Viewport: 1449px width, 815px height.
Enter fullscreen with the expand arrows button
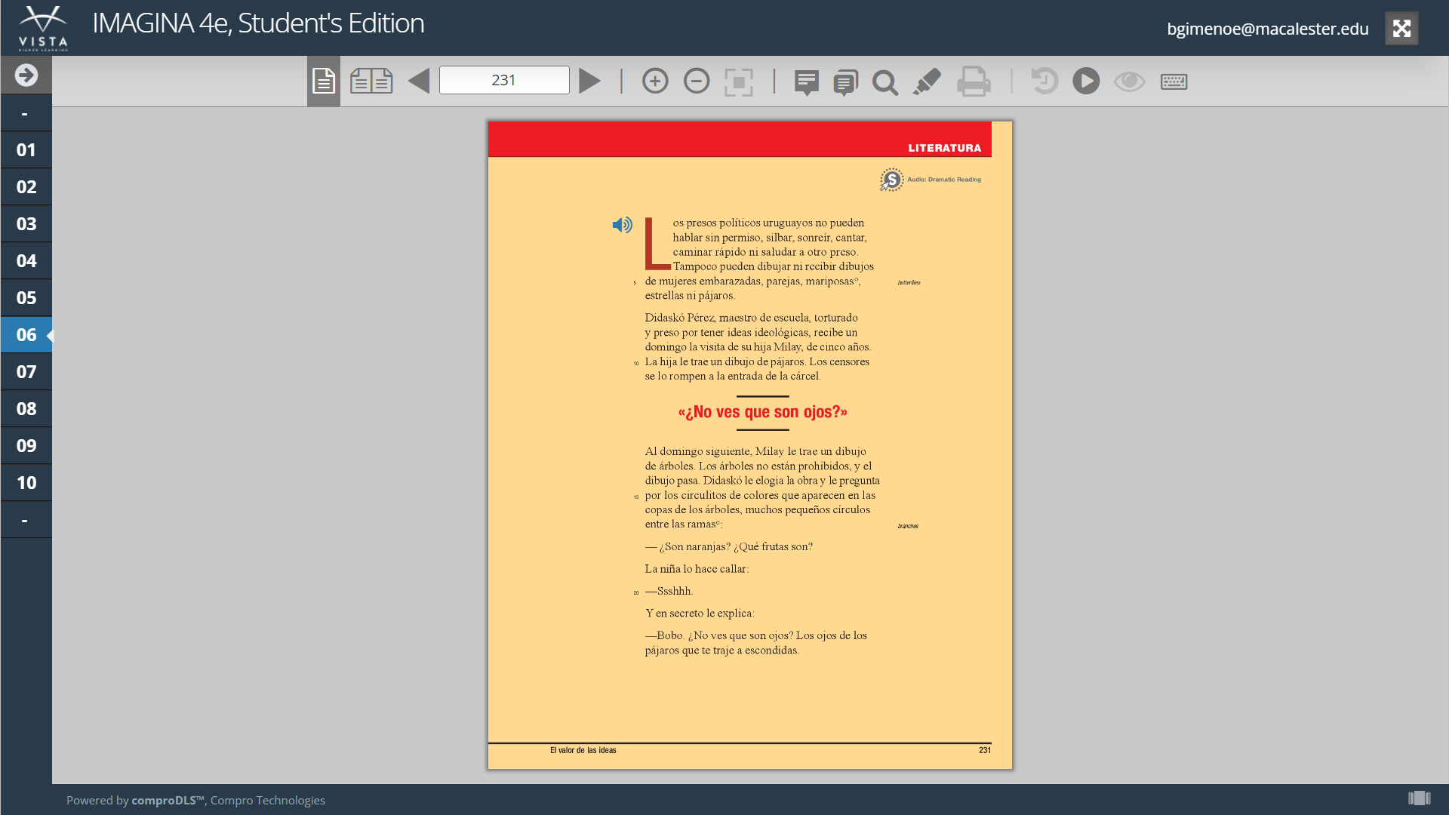click(x=1401, y=29)
